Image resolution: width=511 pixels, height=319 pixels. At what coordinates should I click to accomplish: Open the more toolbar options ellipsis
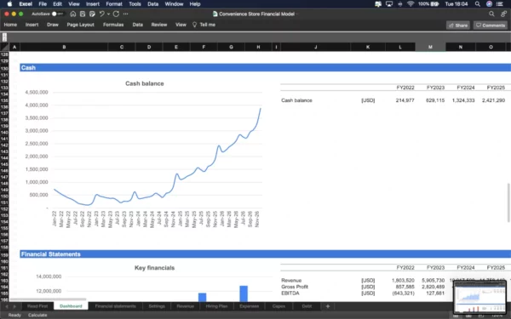(126, 14)
